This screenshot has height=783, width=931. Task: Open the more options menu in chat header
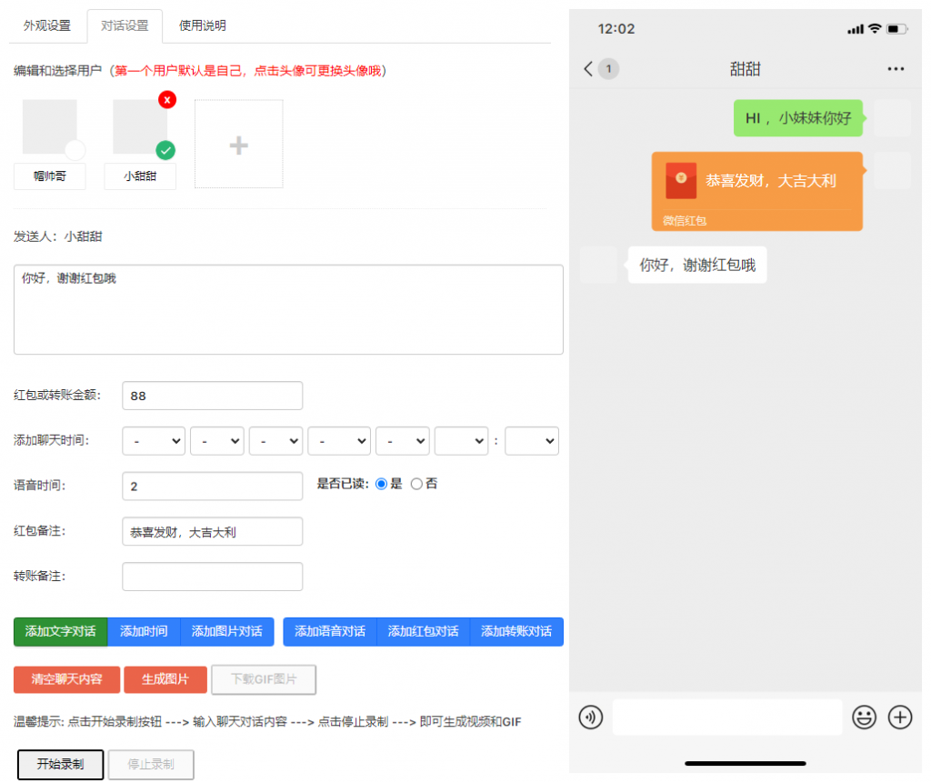point(896,68)
